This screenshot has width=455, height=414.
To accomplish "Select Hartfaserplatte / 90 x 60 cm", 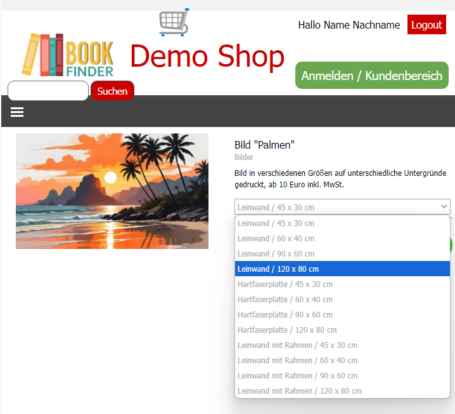I will (342, 314).
